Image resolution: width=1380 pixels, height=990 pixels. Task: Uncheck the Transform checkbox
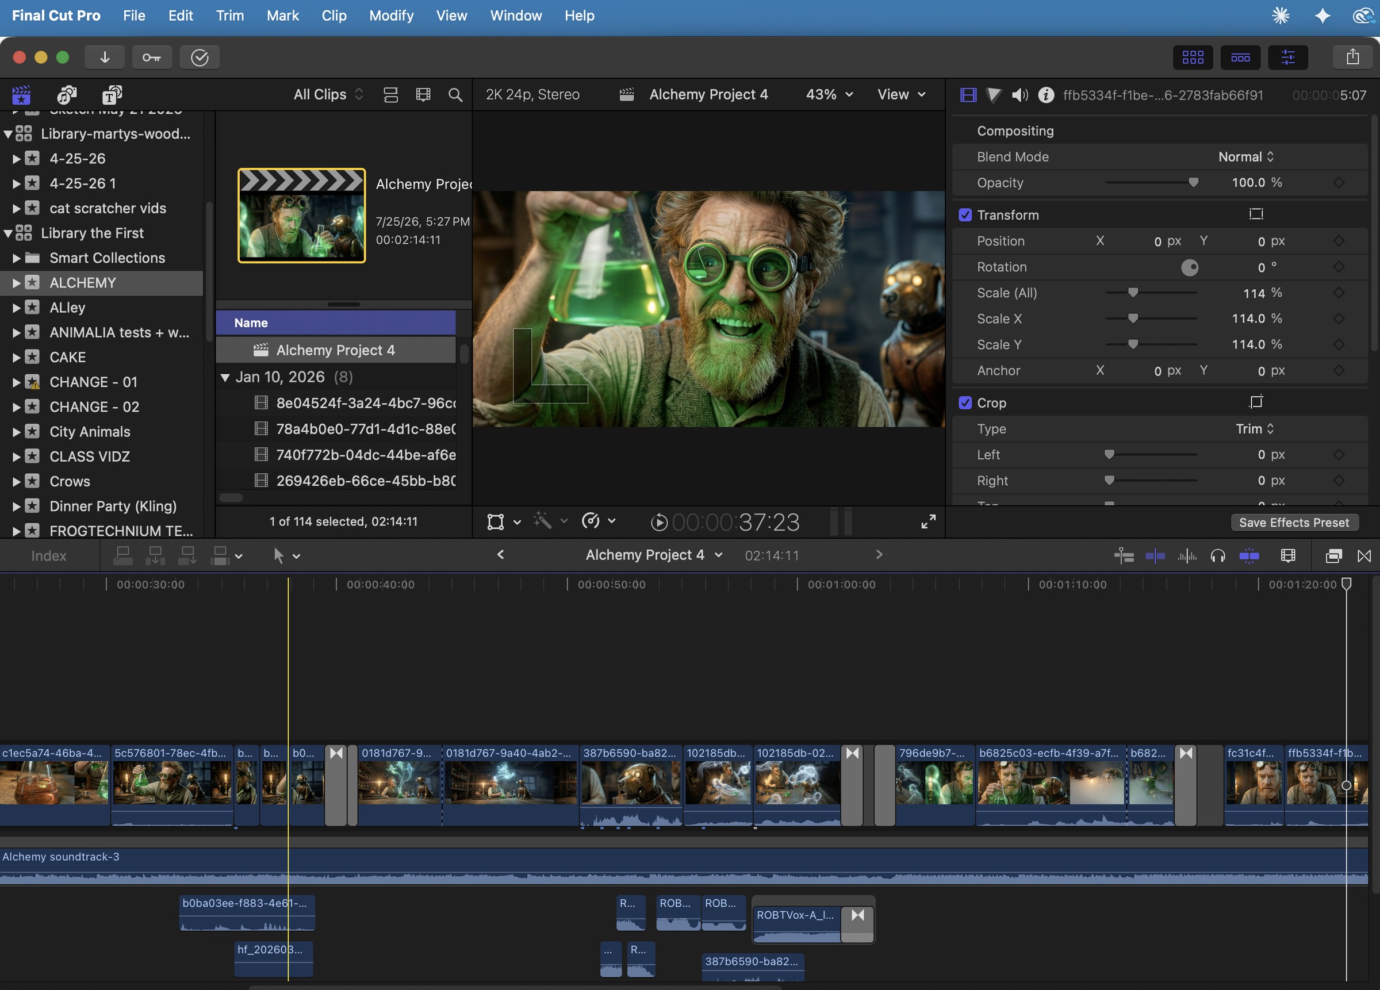coord(965,215)
